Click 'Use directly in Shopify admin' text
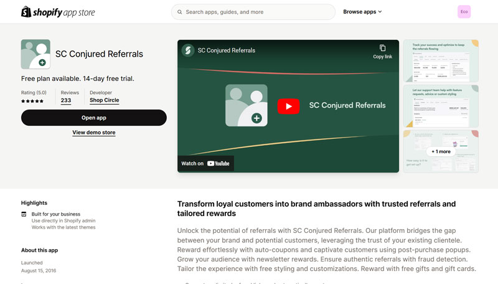The width and height of the screenshot is (498, 284). click(x=63, y=220)
